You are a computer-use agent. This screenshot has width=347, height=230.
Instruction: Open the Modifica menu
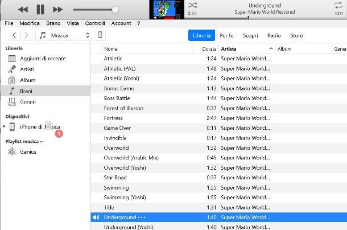[x=30, y=23]
